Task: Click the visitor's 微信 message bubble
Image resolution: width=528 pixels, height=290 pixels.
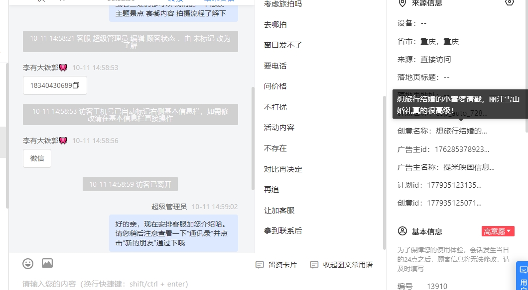Action: pyautogui.click(x=37, y=158)
